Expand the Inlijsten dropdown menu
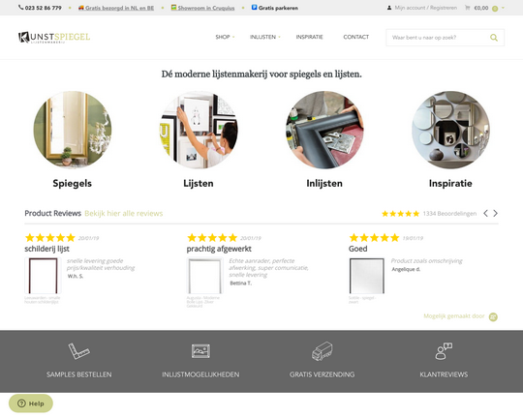This screenshot has width=523, height=418. pos(265,37)
